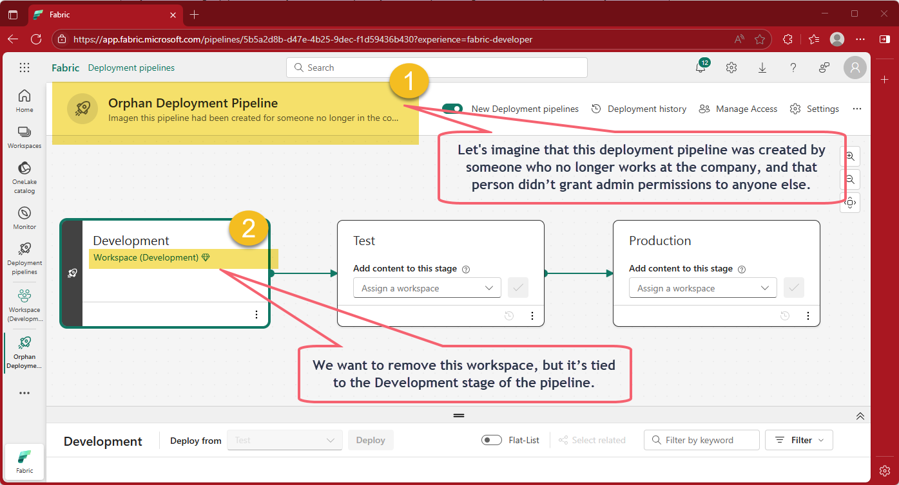The height and width of the screenshot is (485, 899).
Task: Click Fabric brand link in header
Action: point(66,68)
